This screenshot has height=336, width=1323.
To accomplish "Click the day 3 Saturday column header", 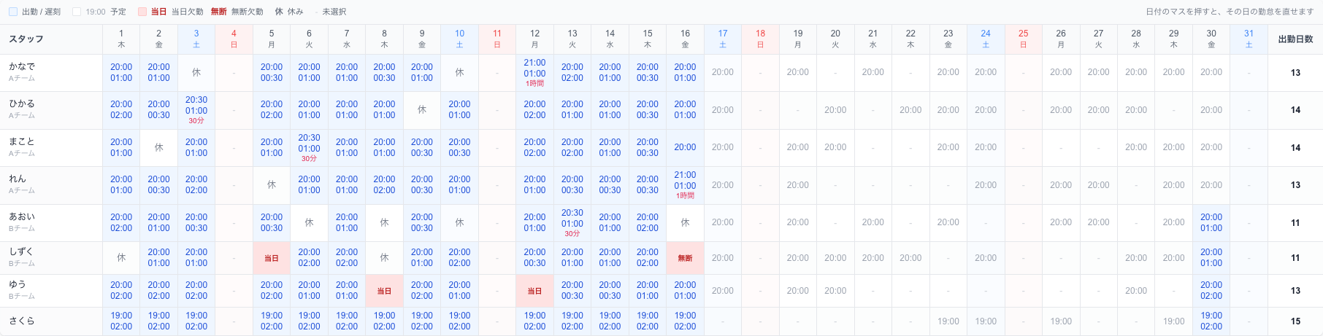I will [x=196, y=39].
